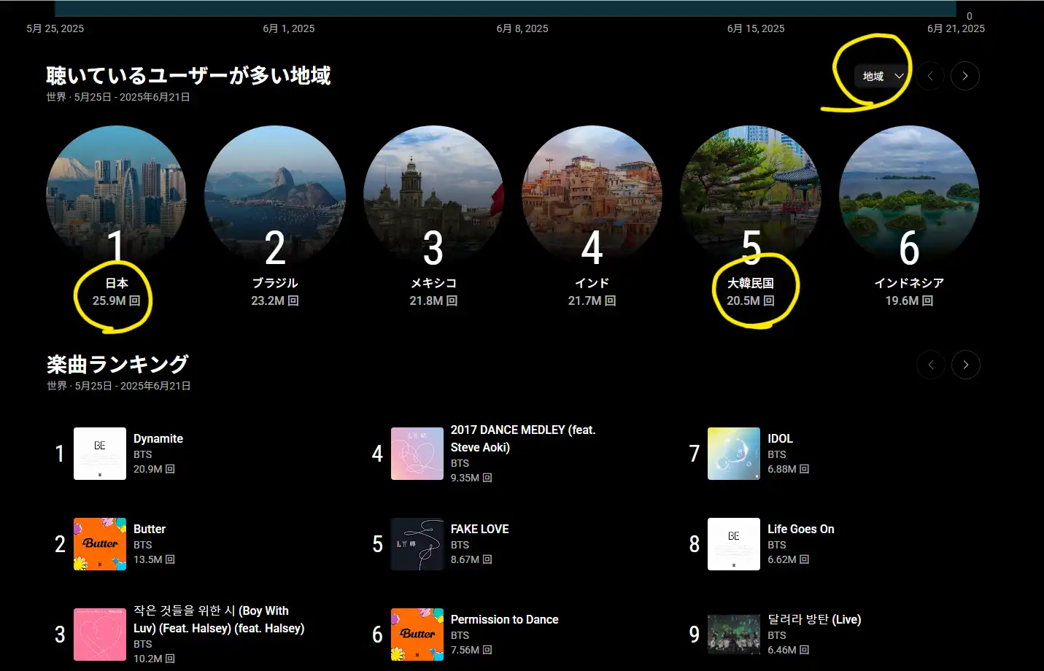Click the Dynamite album cover thumbnail

(100, 454)
